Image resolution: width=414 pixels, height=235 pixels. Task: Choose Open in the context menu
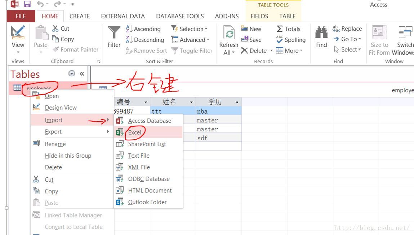72,96
